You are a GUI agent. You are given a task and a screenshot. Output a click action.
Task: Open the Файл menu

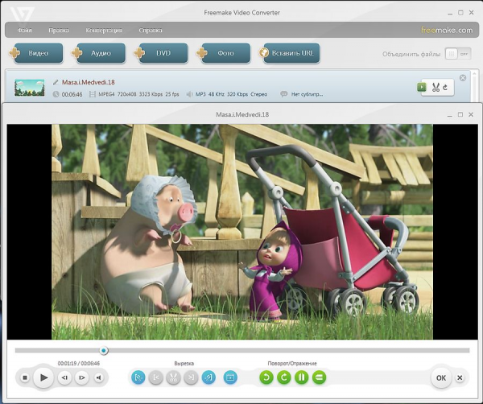pos(24,30)
